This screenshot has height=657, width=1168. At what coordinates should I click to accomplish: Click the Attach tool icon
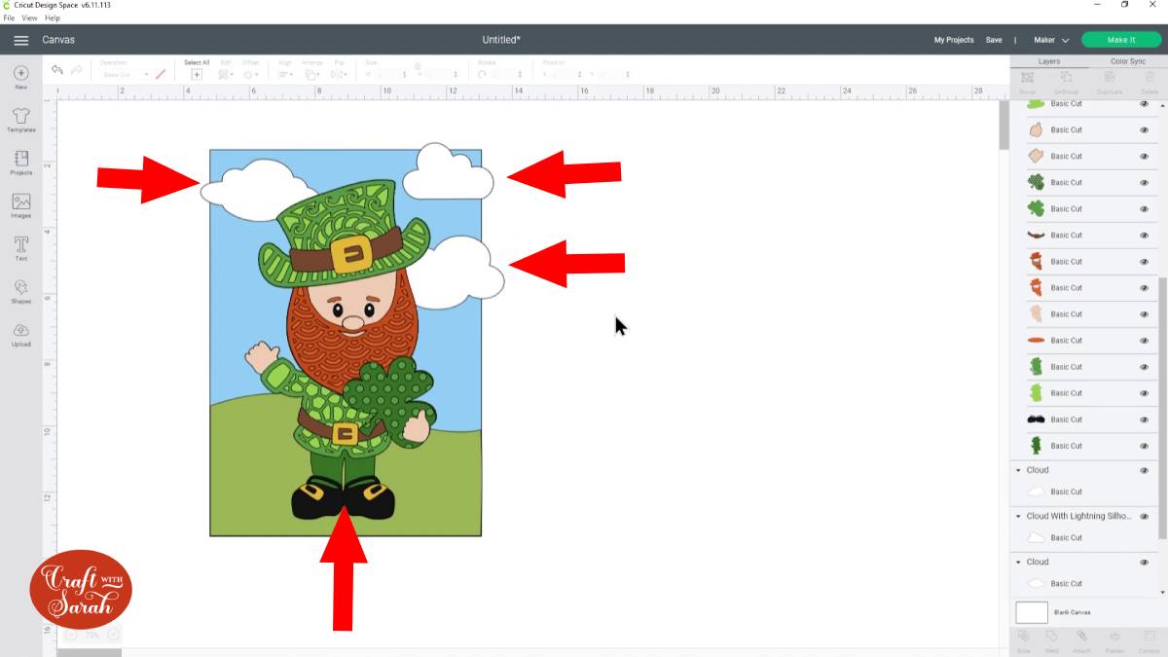(1081, 637)
